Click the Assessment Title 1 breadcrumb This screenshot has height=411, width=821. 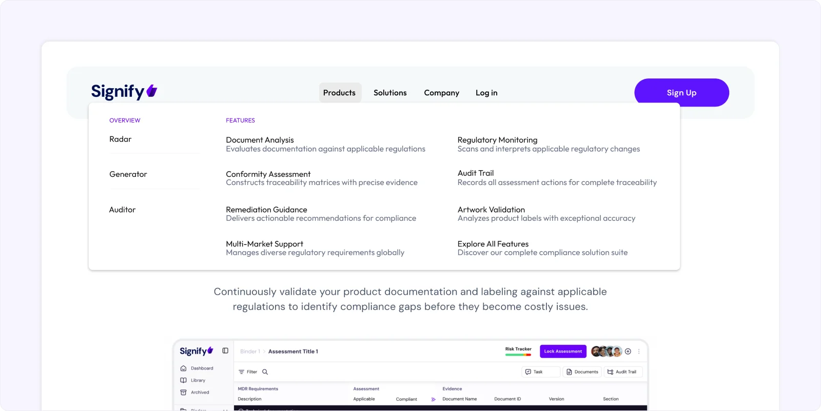click(293, 352)
